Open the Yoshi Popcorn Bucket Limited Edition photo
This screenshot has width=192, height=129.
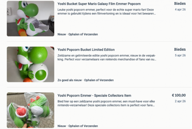point(30,64)
